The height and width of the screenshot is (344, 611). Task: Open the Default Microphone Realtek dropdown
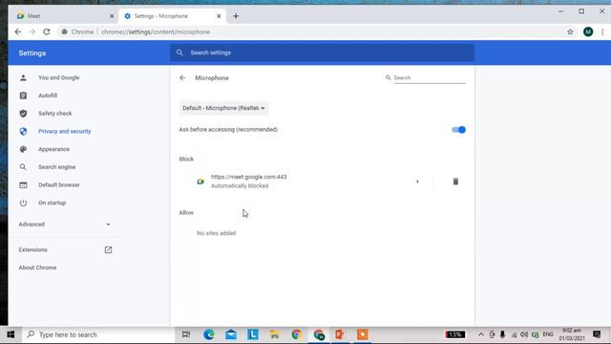(x=223, y=108)
